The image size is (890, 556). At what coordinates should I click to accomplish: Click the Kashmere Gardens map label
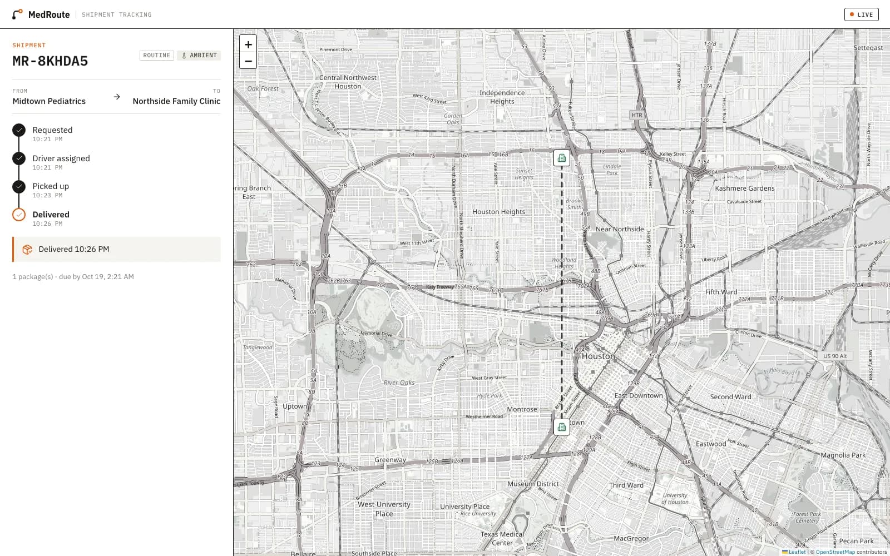745,188
